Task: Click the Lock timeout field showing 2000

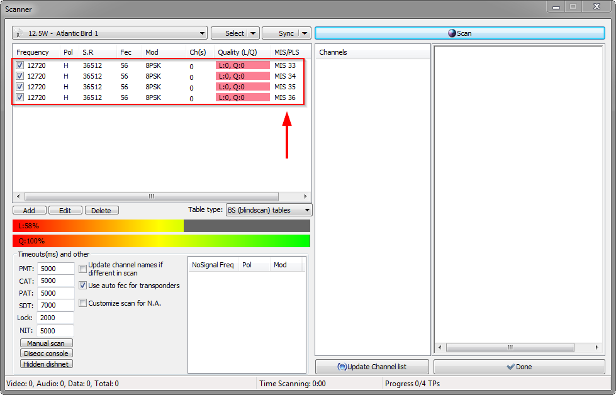Action: [55, 318]
